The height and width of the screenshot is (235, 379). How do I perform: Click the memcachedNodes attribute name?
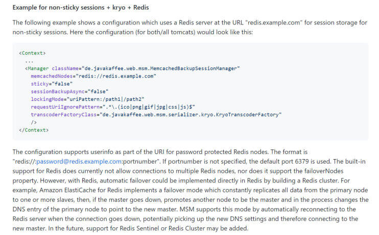tap(52, 76)
